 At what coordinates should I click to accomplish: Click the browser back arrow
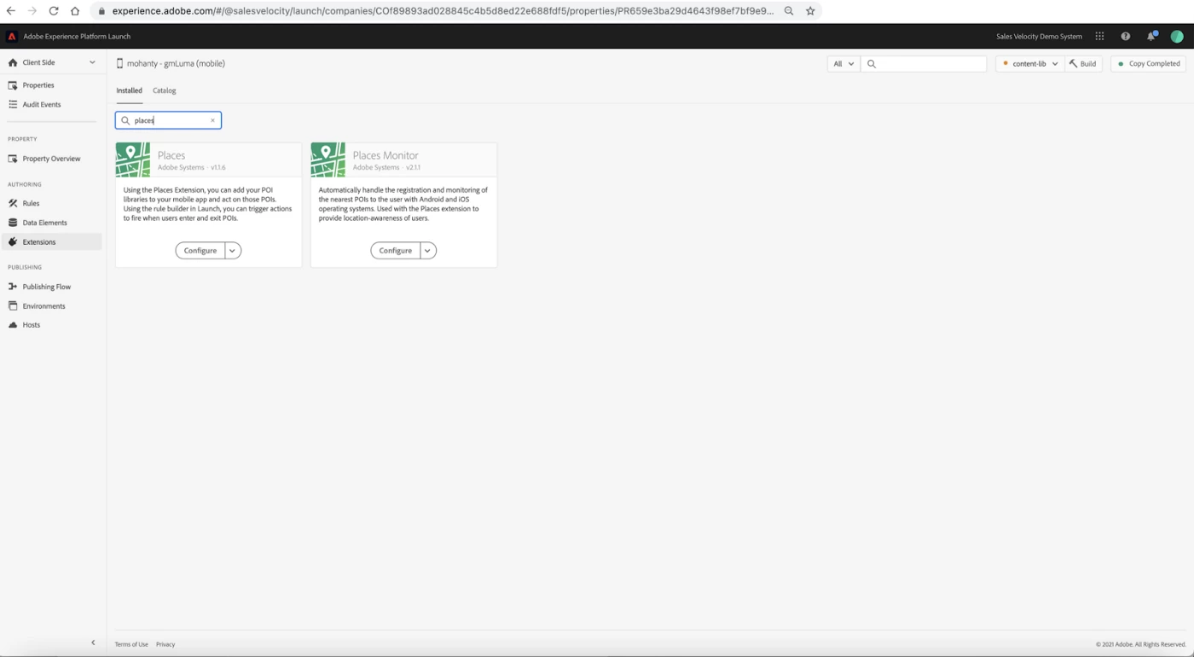click(11, 11)
